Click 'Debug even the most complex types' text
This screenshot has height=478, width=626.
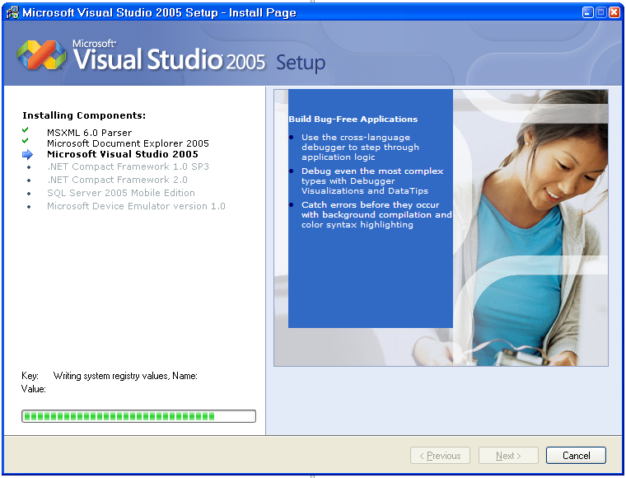pos(372,180)
